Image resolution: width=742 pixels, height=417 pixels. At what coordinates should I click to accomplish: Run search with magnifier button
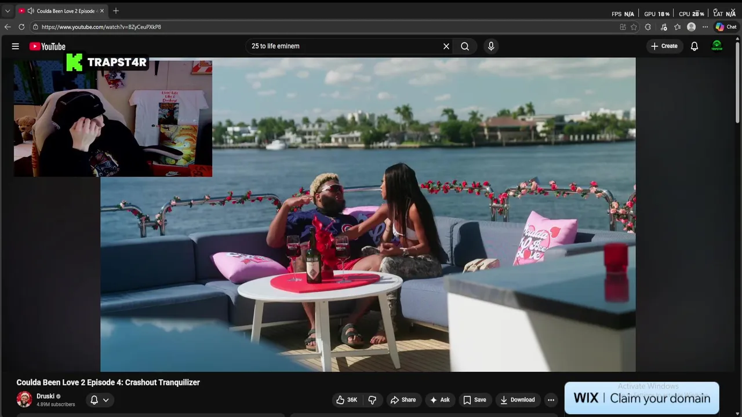click(465, 46)
